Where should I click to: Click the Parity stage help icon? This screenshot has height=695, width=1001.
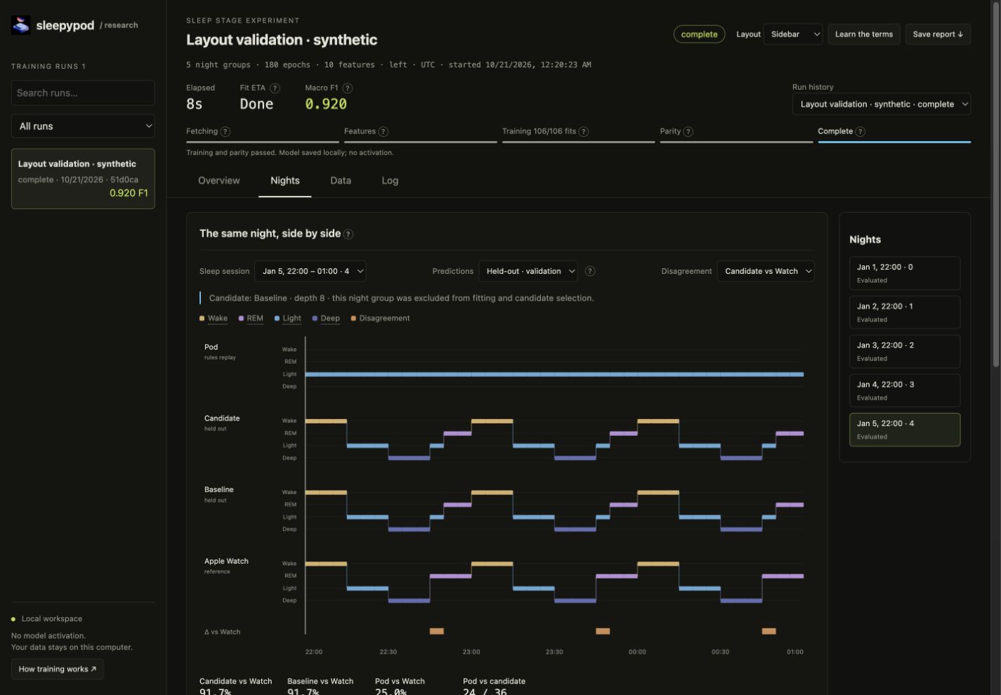tap(688, 131)
